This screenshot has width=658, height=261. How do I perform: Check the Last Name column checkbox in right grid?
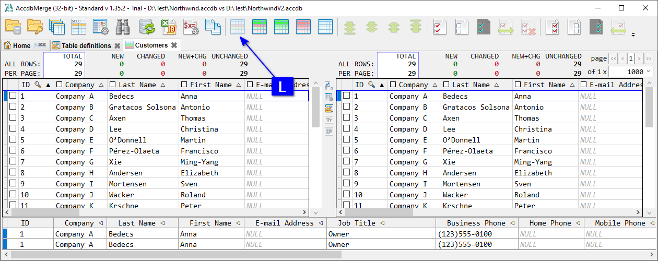445,85
